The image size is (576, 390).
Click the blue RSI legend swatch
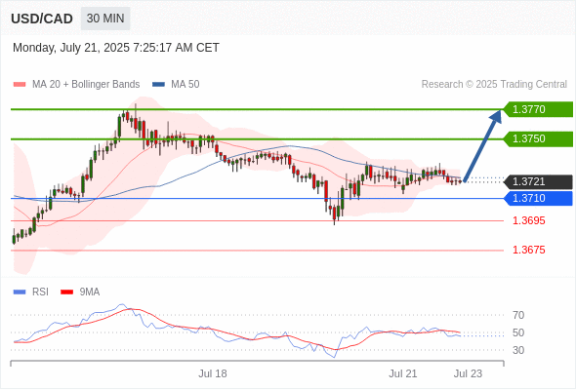point(20,292)
